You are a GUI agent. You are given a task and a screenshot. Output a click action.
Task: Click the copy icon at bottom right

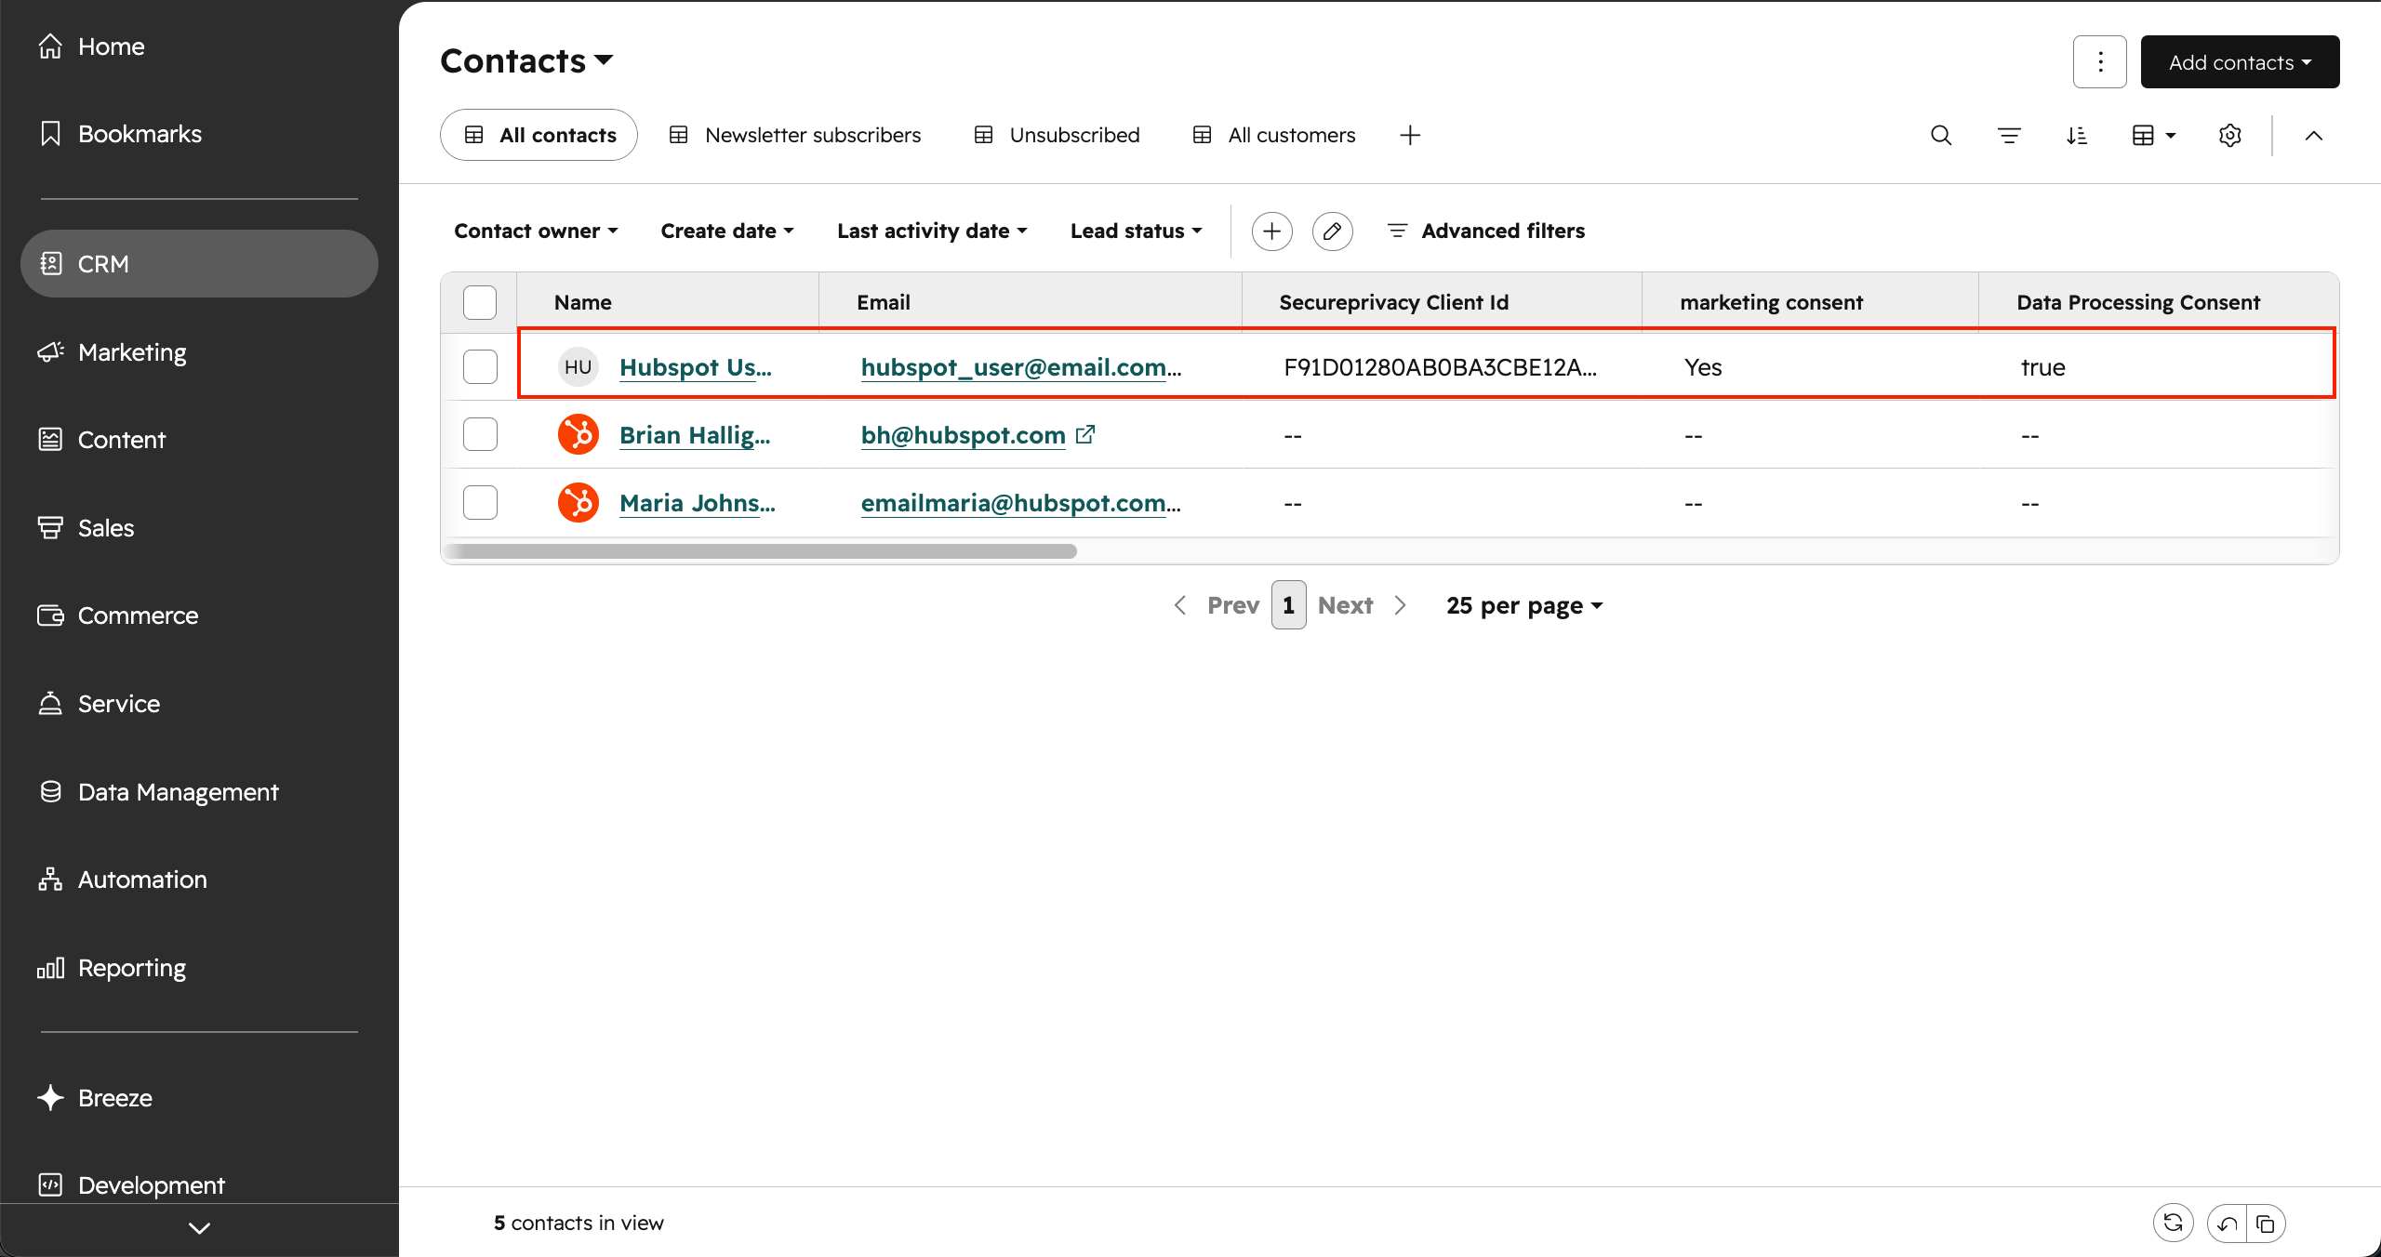(2266, 1224)
